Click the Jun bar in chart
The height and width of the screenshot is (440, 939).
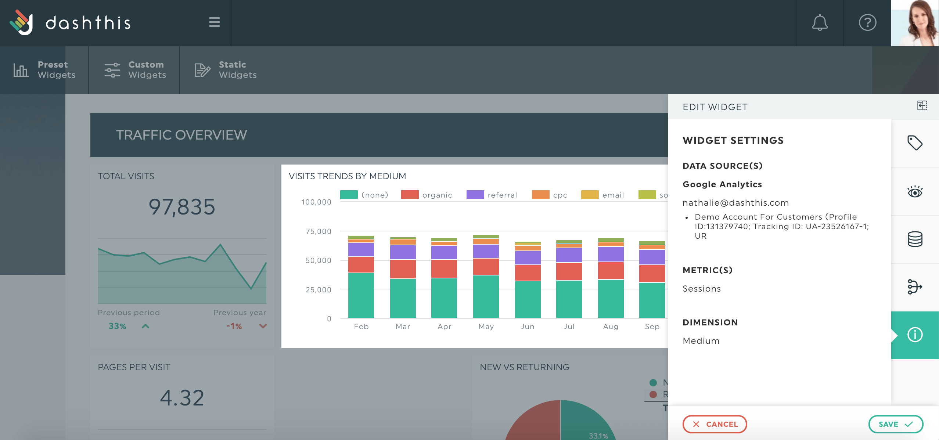point(528,280)
